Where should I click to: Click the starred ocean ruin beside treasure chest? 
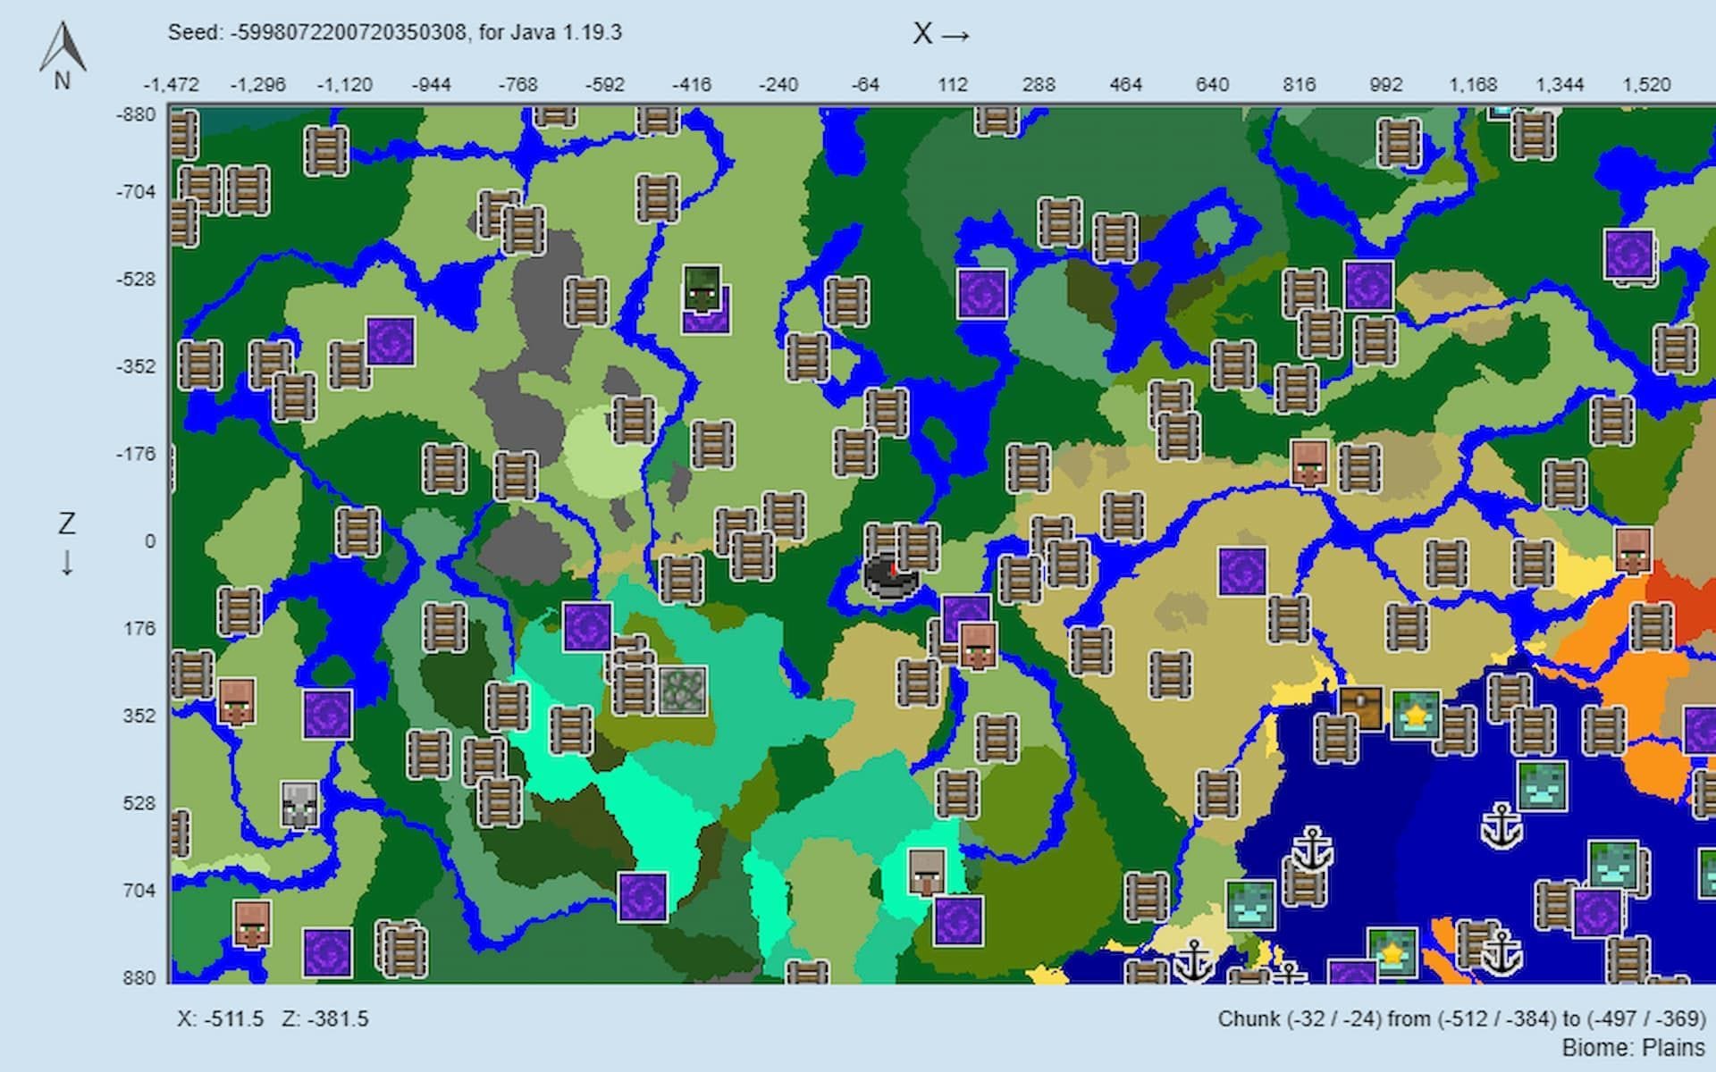coord(1417,715)
